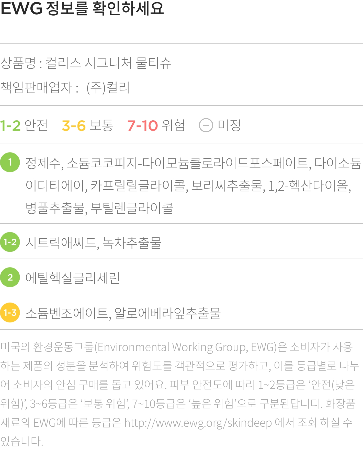The width and height of the screenshot is (363, 463).
Task: Click ingredient 알로에베라잎추출물
Action: click(167, 313)
